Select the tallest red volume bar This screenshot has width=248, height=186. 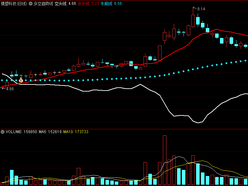point(164,160)
